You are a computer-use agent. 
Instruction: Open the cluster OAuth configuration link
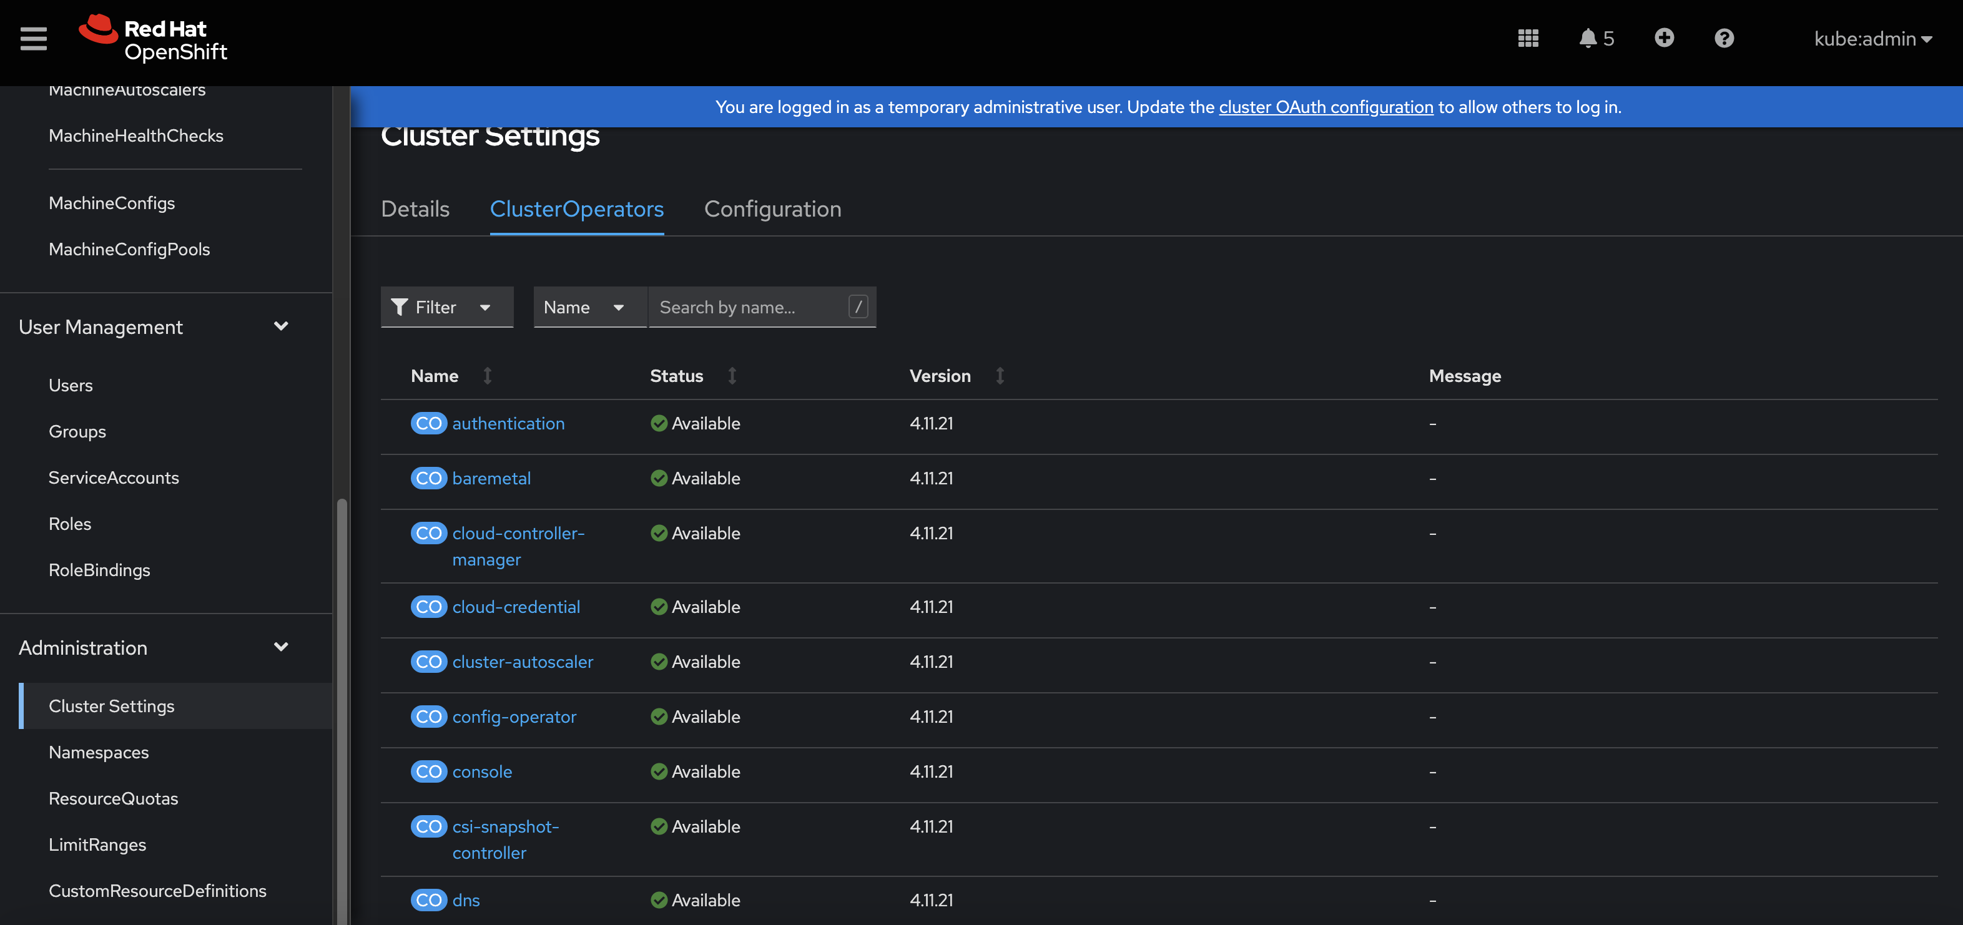(1326, 107)
